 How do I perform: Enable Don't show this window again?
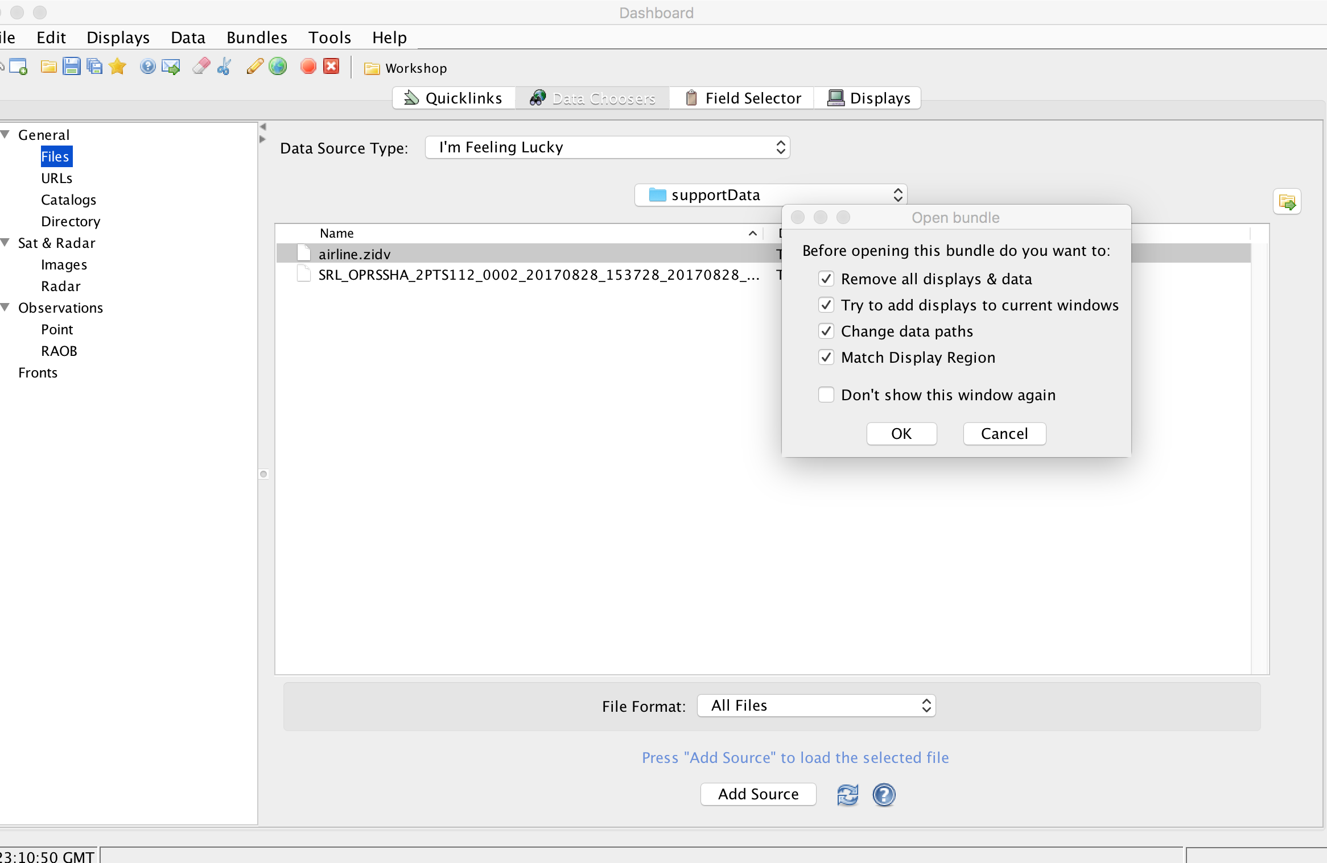pos(826,395)
